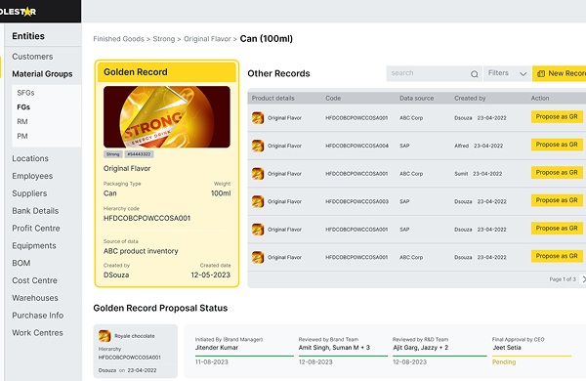The image size is (586, 381).
Task: Select PM under Material Groups
Action: pos(22,136)
